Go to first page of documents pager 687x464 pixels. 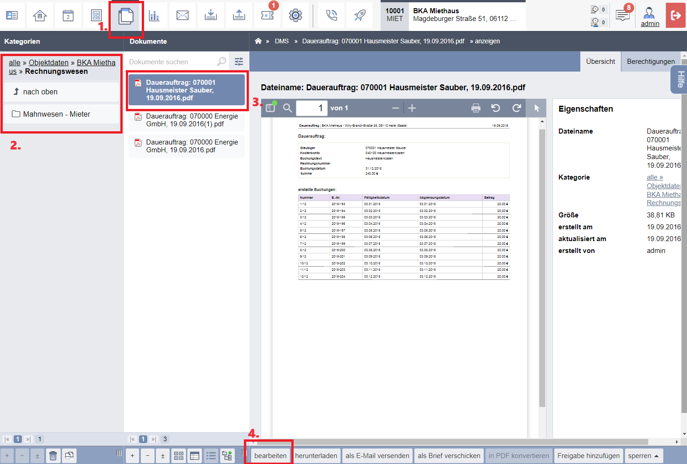pos(132,439)
